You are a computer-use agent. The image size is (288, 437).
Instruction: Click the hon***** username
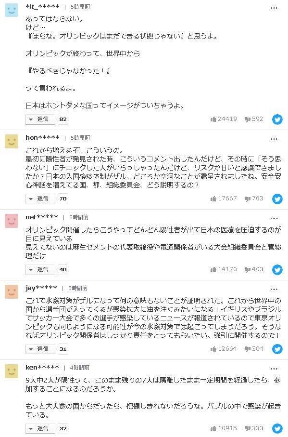click(x=42, y=137)
